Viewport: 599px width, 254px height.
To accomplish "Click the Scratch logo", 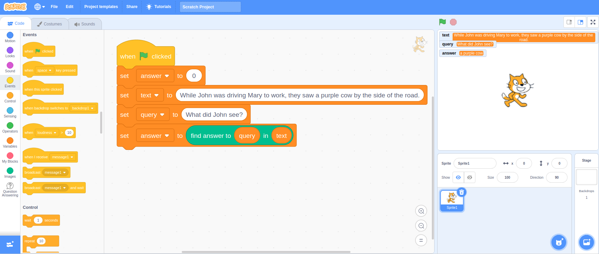I will tap(15, 7).
